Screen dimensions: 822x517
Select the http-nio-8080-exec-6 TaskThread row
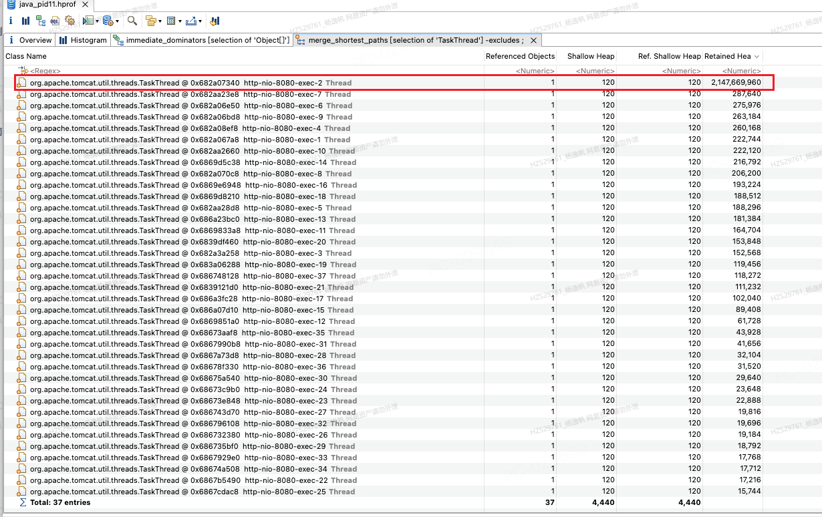pos(382,106)
